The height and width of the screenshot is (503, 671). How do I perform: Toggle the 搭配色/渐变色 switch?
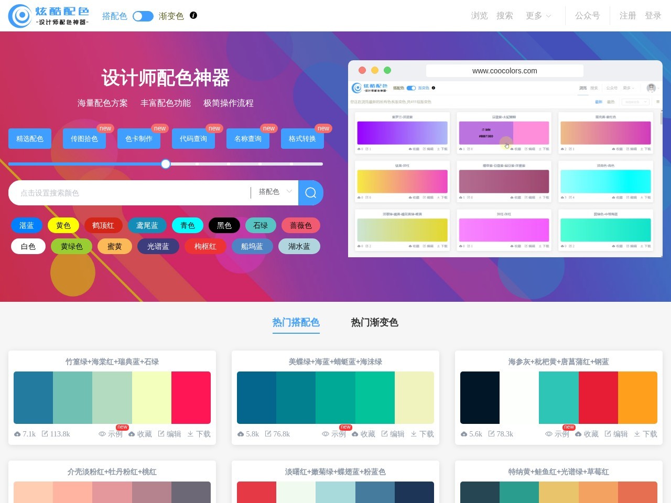point(143,16)
